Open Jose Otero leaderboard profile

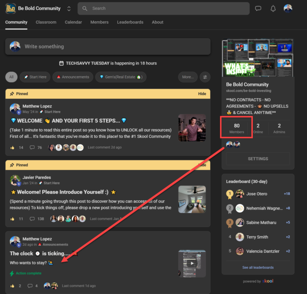257,194
